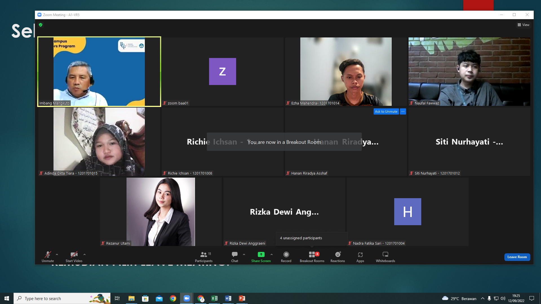The height and width of the screenshot is (304, 541).
Task: Open the Reactions menu
Action: (338, 257)
